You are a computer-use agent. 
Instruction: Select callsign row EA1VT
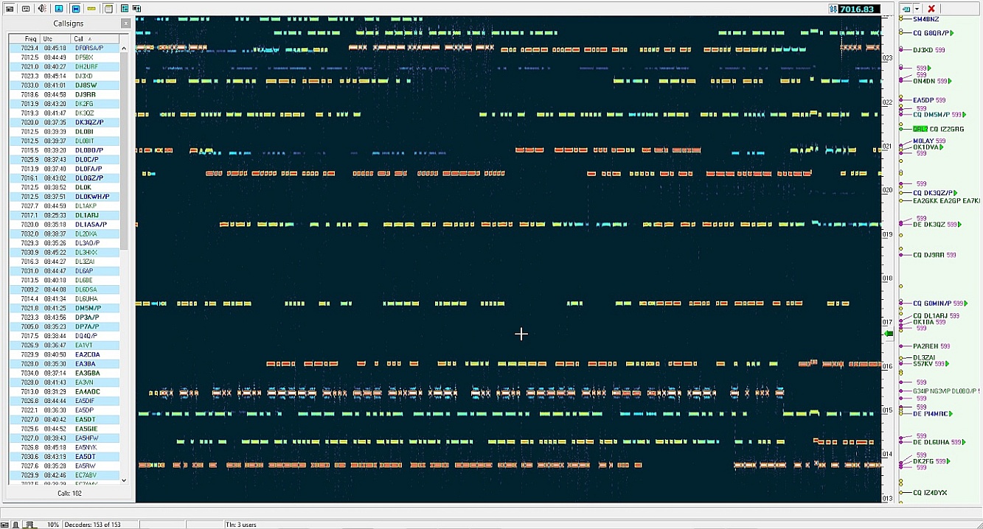point(64,345)
